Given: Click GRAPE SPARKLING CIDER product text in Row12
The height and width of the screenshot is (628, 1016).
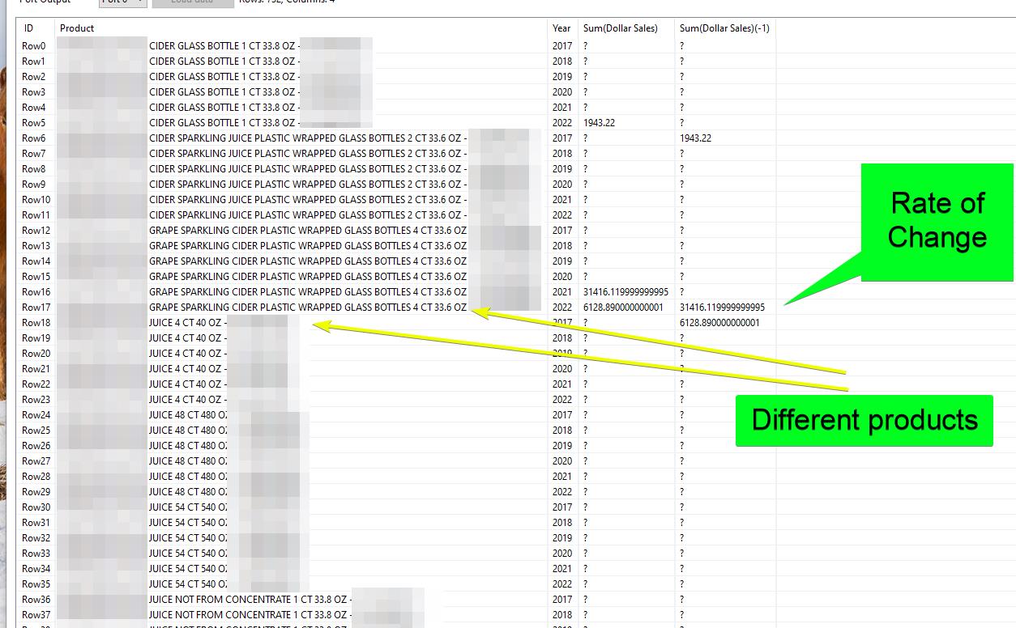Looking at the screenshot, I should pyautogui.click(x=308, y=231).
